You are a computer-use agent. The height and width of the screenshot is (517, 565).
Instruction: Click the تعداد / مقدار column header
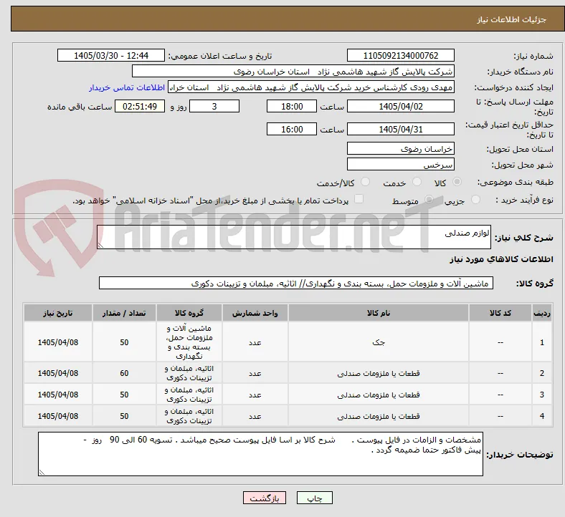click(124, 313)
